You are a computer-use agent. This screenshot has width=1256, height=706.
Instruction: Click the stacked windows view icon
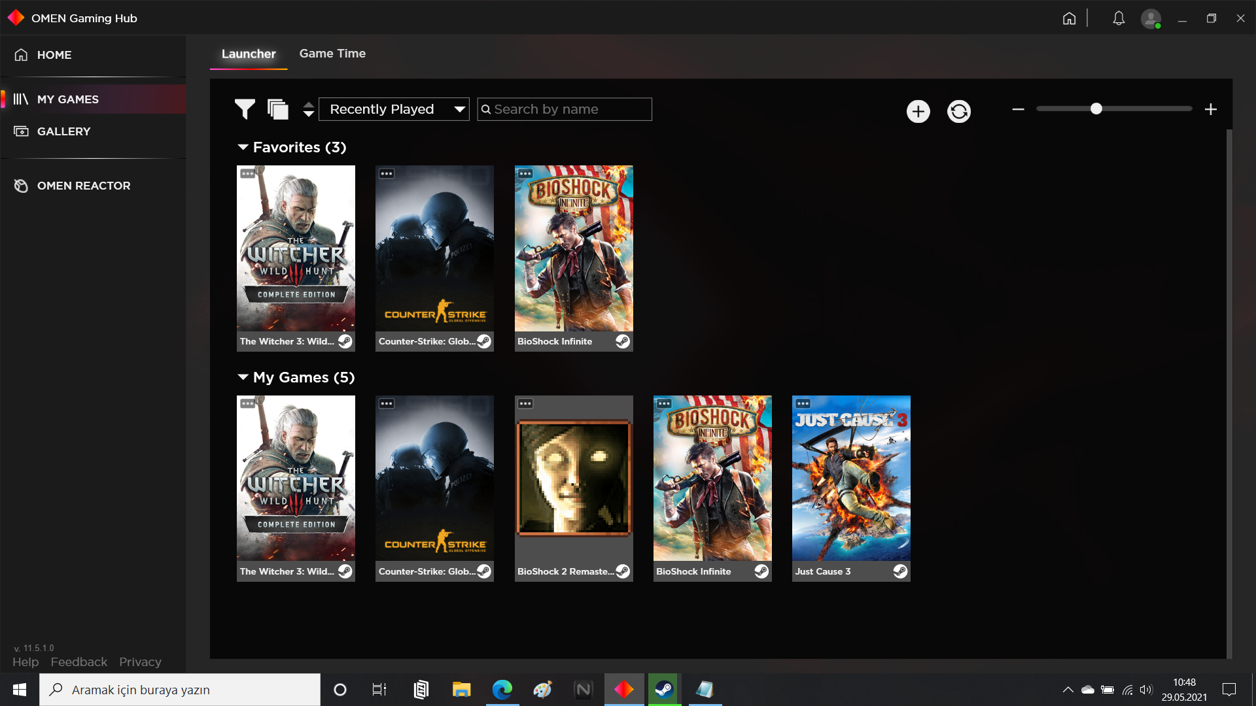tap(278, 109)
